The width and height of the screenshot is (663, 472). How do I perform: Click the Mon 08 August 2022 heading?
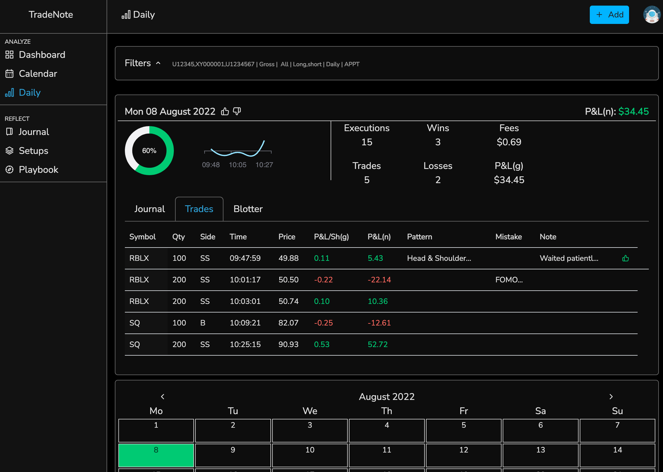click(170, 111)
